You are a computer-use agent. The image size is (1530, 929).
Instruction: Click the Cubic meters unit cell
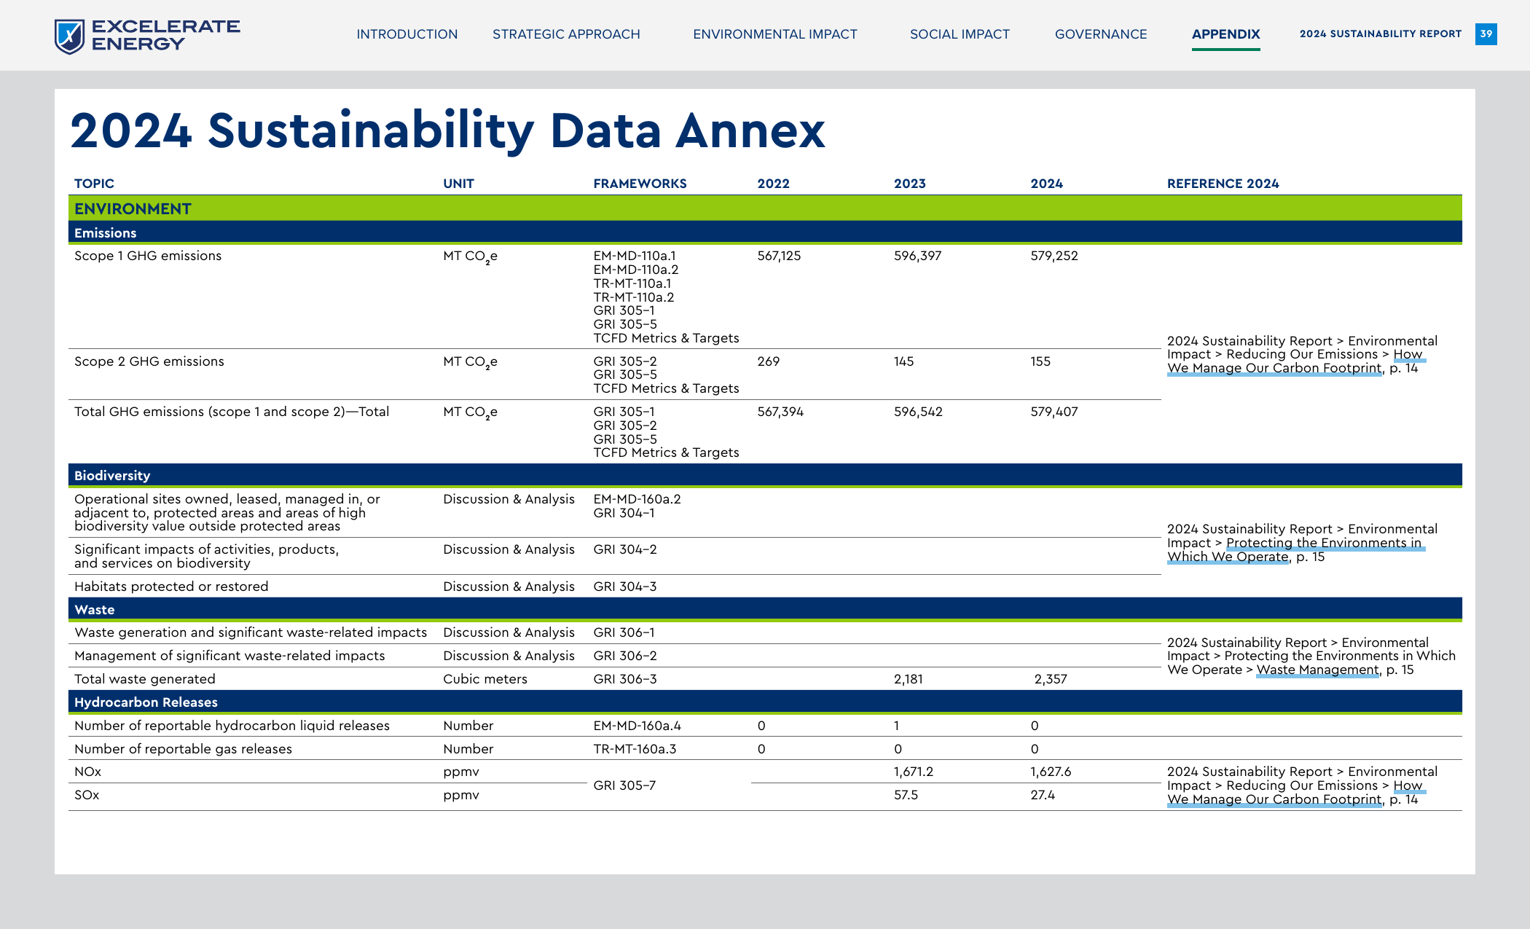484,679
